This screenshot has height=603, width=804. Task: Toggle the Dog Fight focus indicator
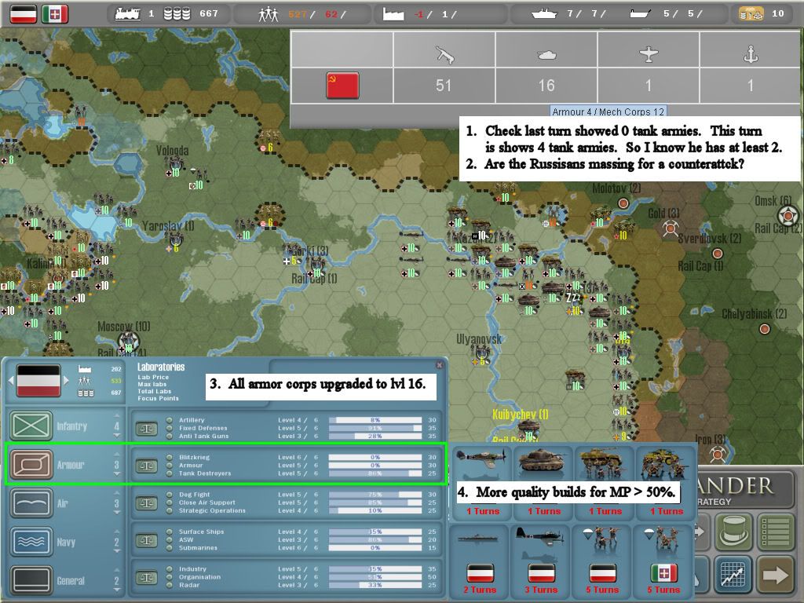pos(169,495)
